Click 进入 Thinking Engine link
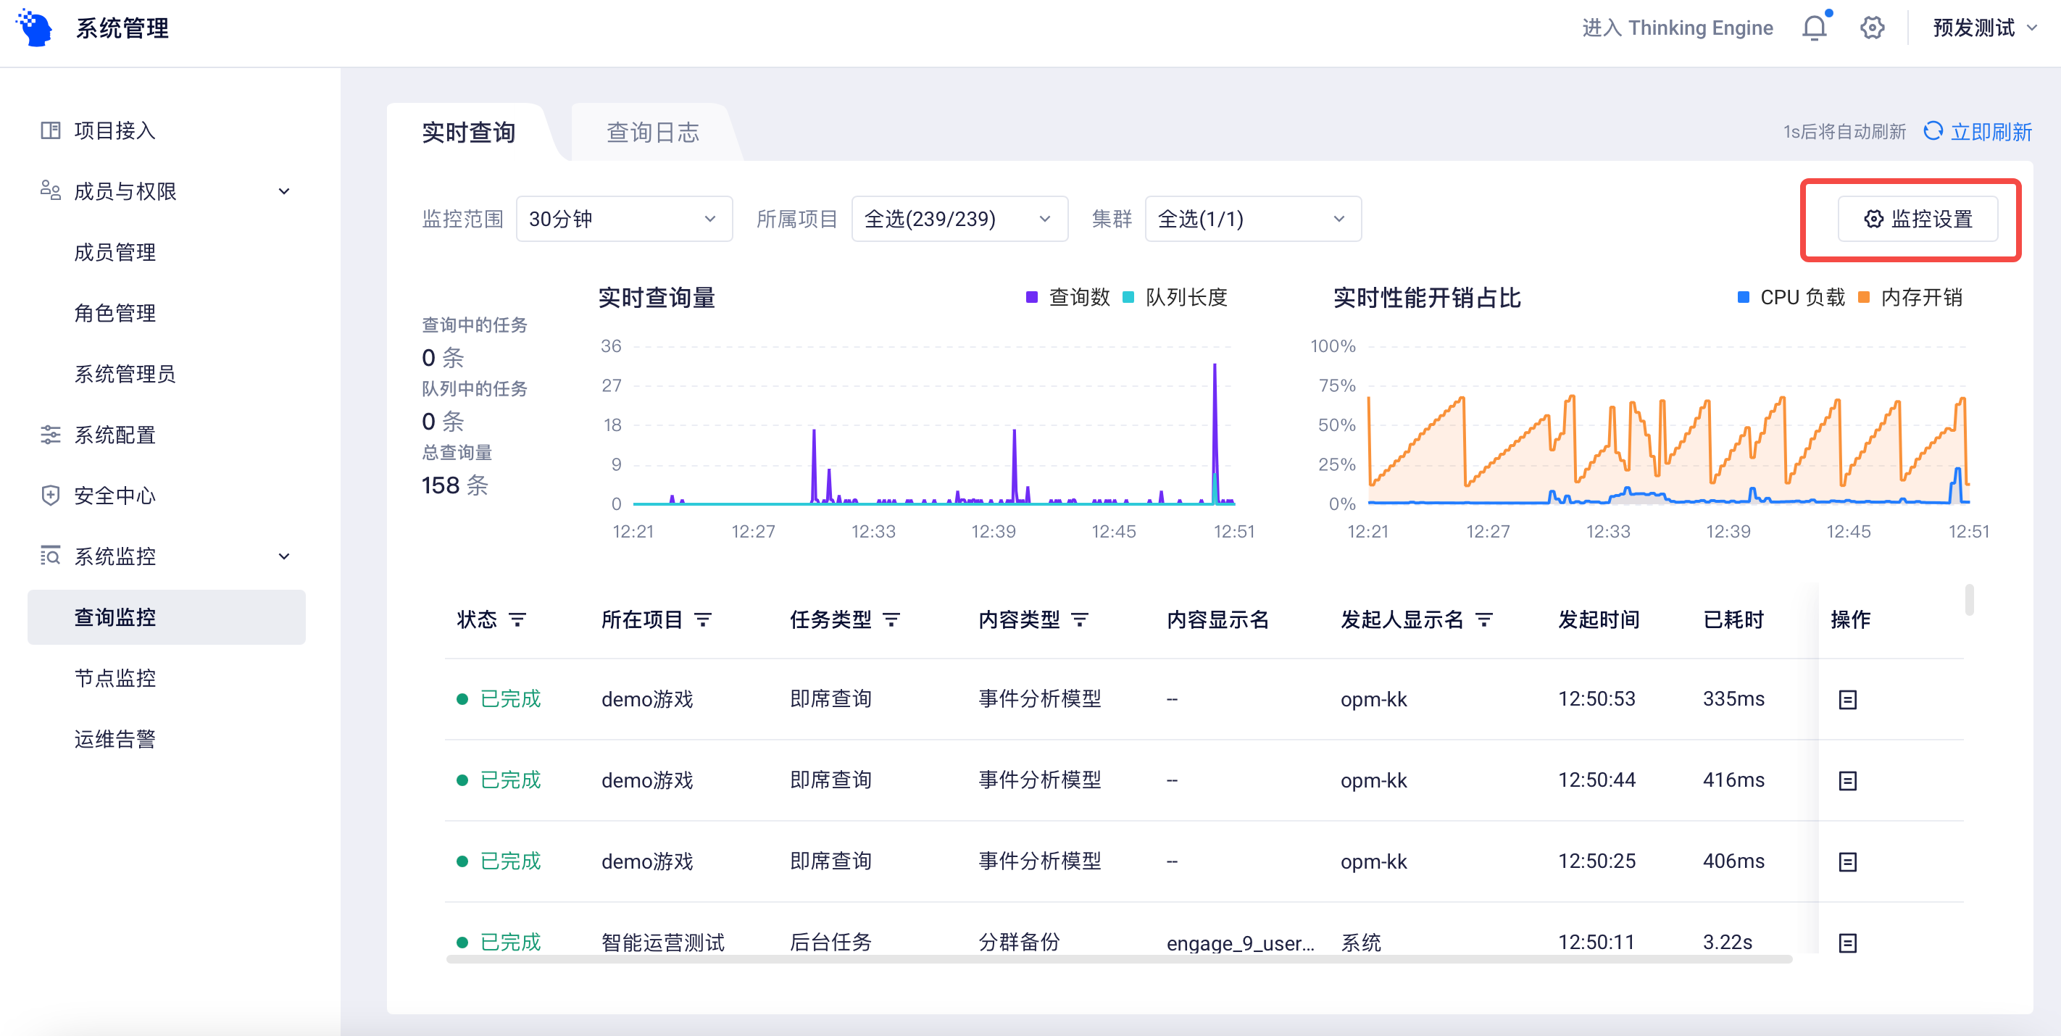 pyautogui.click(x=1677, y=28)
